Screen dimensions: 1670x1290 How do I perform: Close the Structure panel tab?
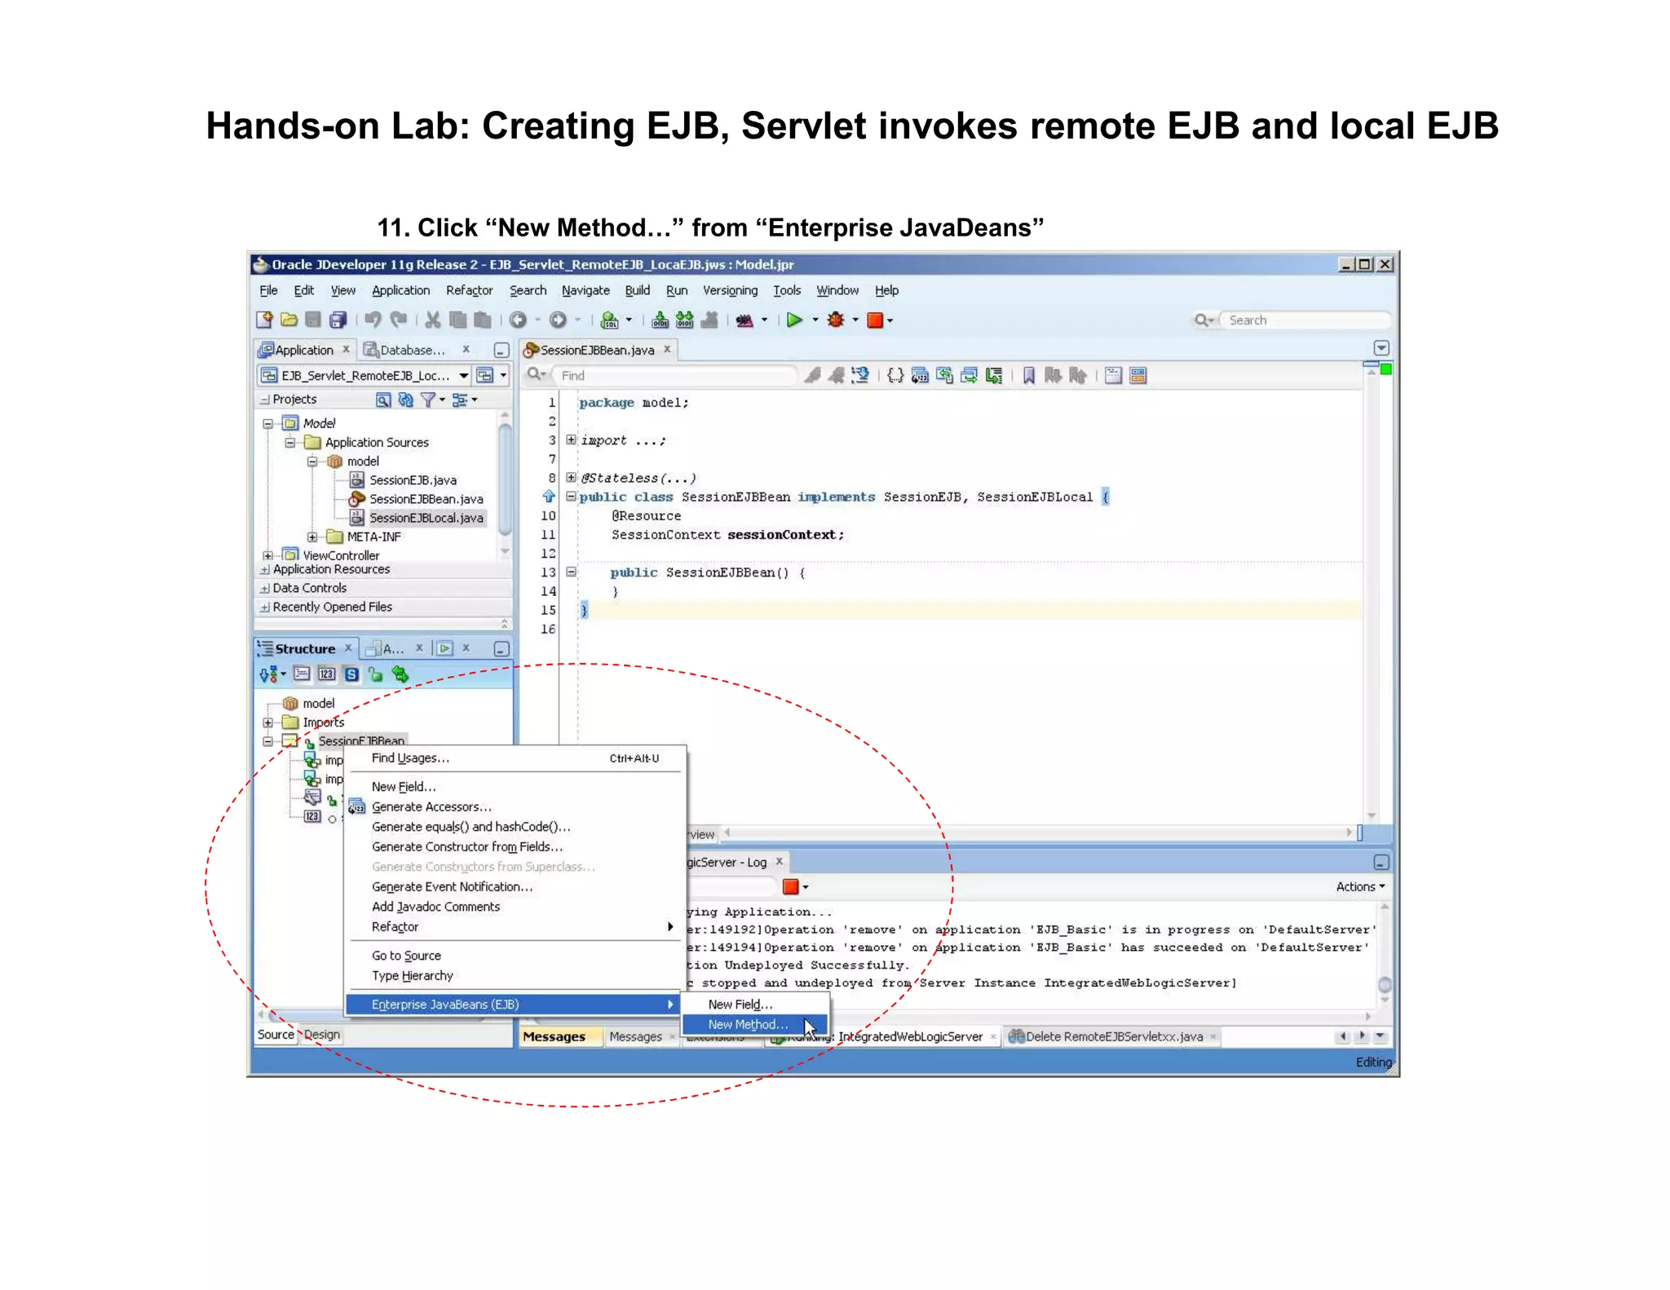[348, 648]
